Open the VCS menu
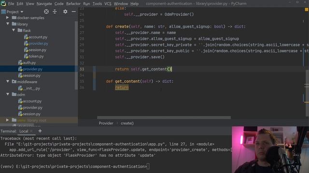309x173 pixels. [x=108, y=4]
